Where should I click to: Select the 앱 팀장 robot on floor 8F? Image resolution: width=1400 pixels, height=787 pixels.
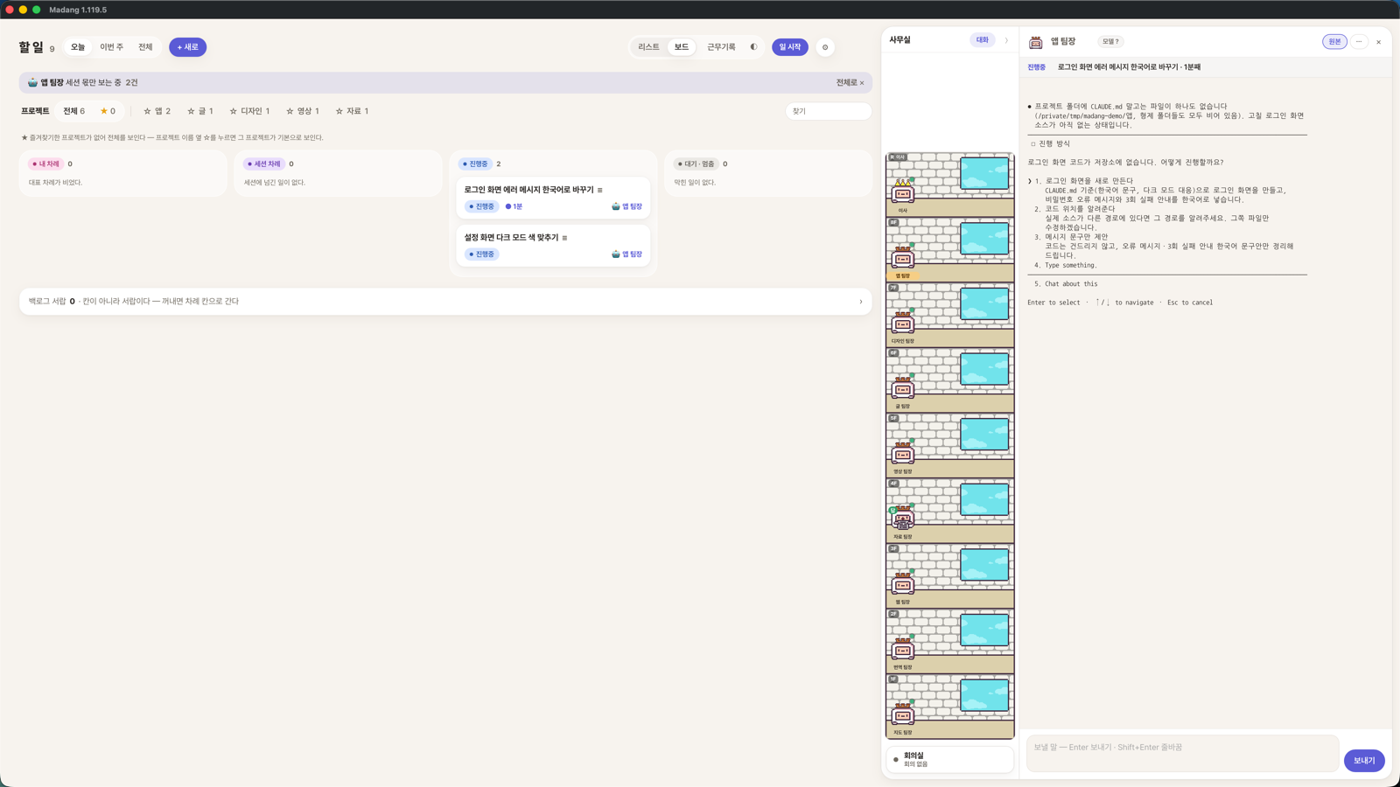click(x=902, y=257)
